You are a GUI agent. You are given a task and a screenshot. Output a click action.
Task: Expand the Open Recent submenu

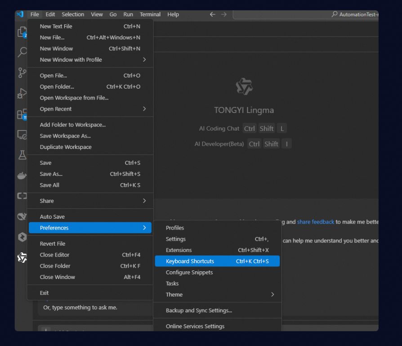point(90,109)
